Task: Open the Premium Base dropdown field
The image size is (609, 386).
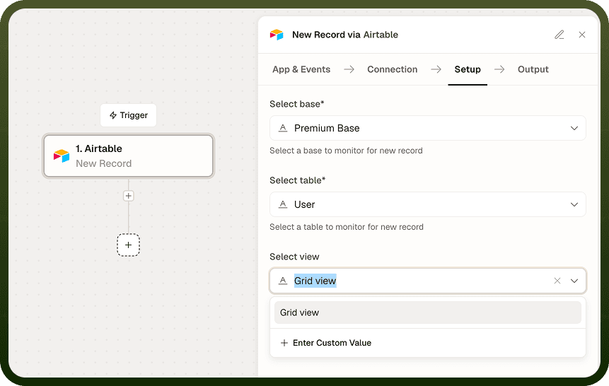Action: [x=428, y=128]
